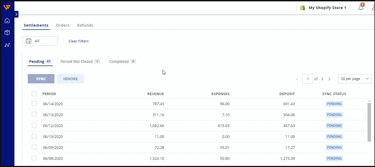Open the All date filter dropdown
Screen dimensions: 375x167
coord(40,41)
